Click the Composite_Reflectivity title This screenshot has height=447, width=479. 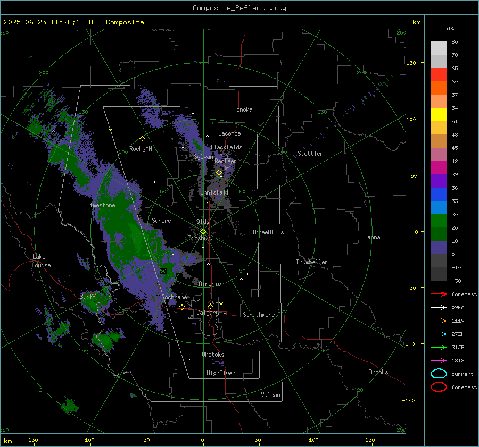pos(239,8)
